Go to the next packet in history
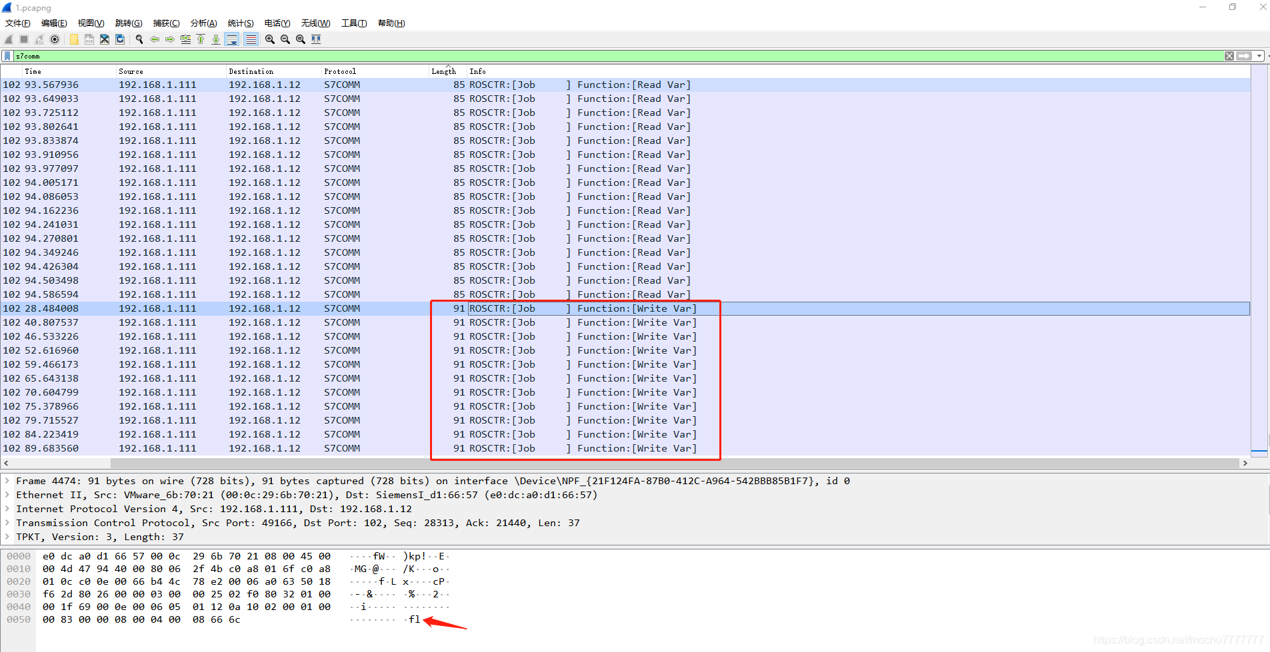The height and width of the screenshot is (652, 1270). point(170,39)
